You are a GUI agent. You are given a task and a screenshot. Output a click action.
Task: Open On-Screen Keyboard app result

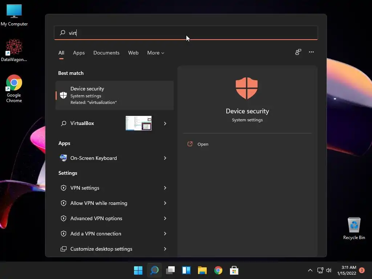pos(114,158)
